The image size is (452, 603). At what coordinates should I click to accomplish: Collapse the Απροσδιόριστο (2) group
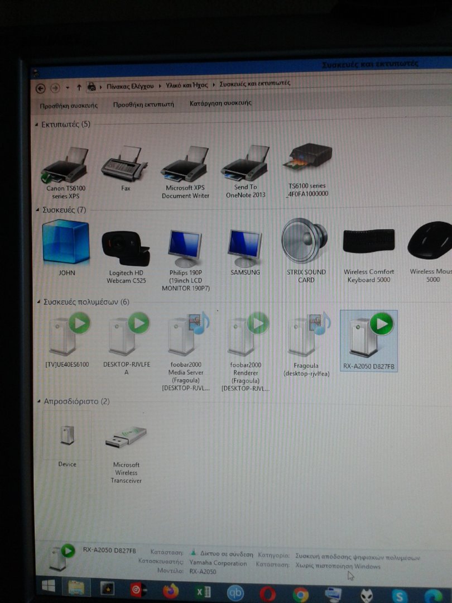(39, 401)
